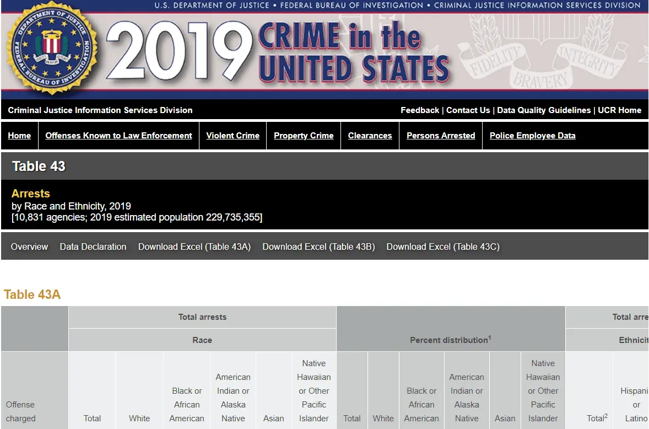Select the 'Table 43' page heading
Screen dimensions: 649x429
click(39, 166)
